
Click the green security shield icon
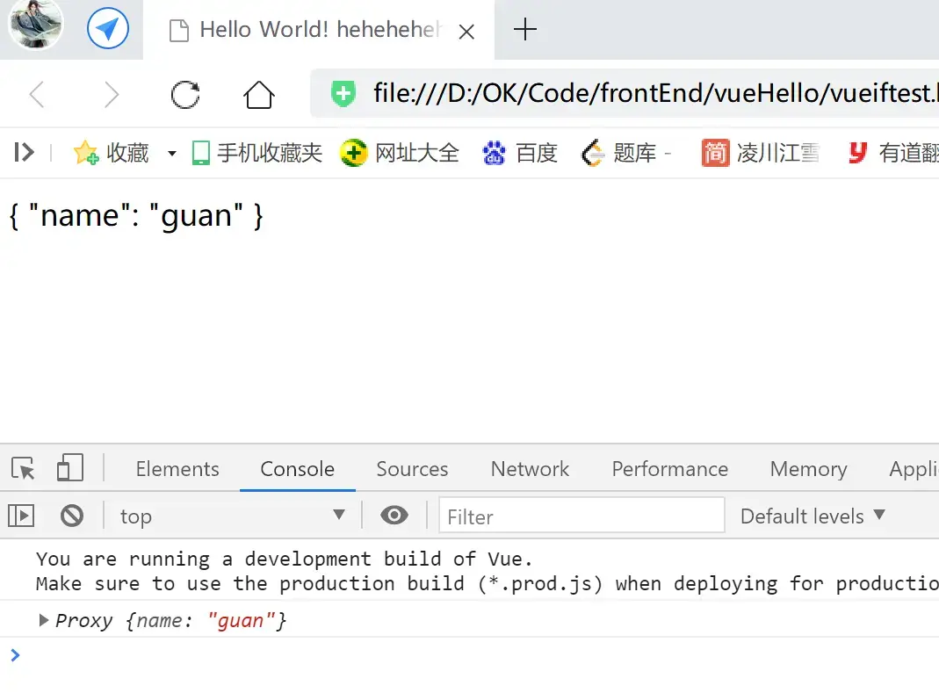click(343, 93)
